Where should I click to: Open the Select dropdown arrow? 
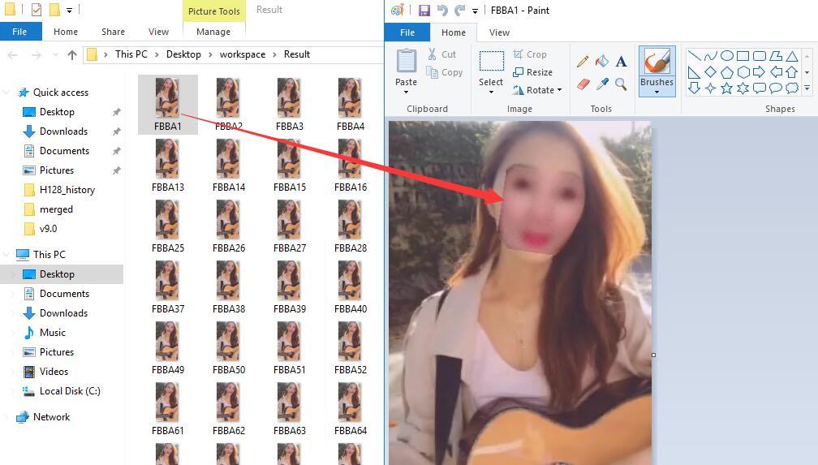(491, 93)
